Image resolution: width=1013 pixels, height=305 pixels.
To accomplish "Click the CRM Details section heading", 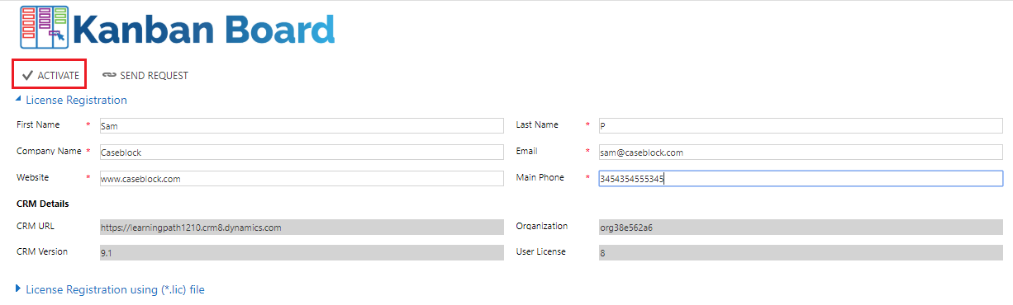I will [x=43, y=204].
